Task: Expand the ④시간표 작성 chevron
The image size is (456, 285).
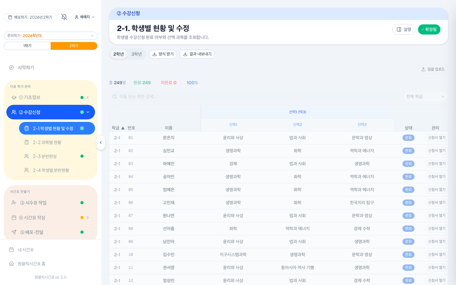Action: pyautogui.click(x=88, y=218)
